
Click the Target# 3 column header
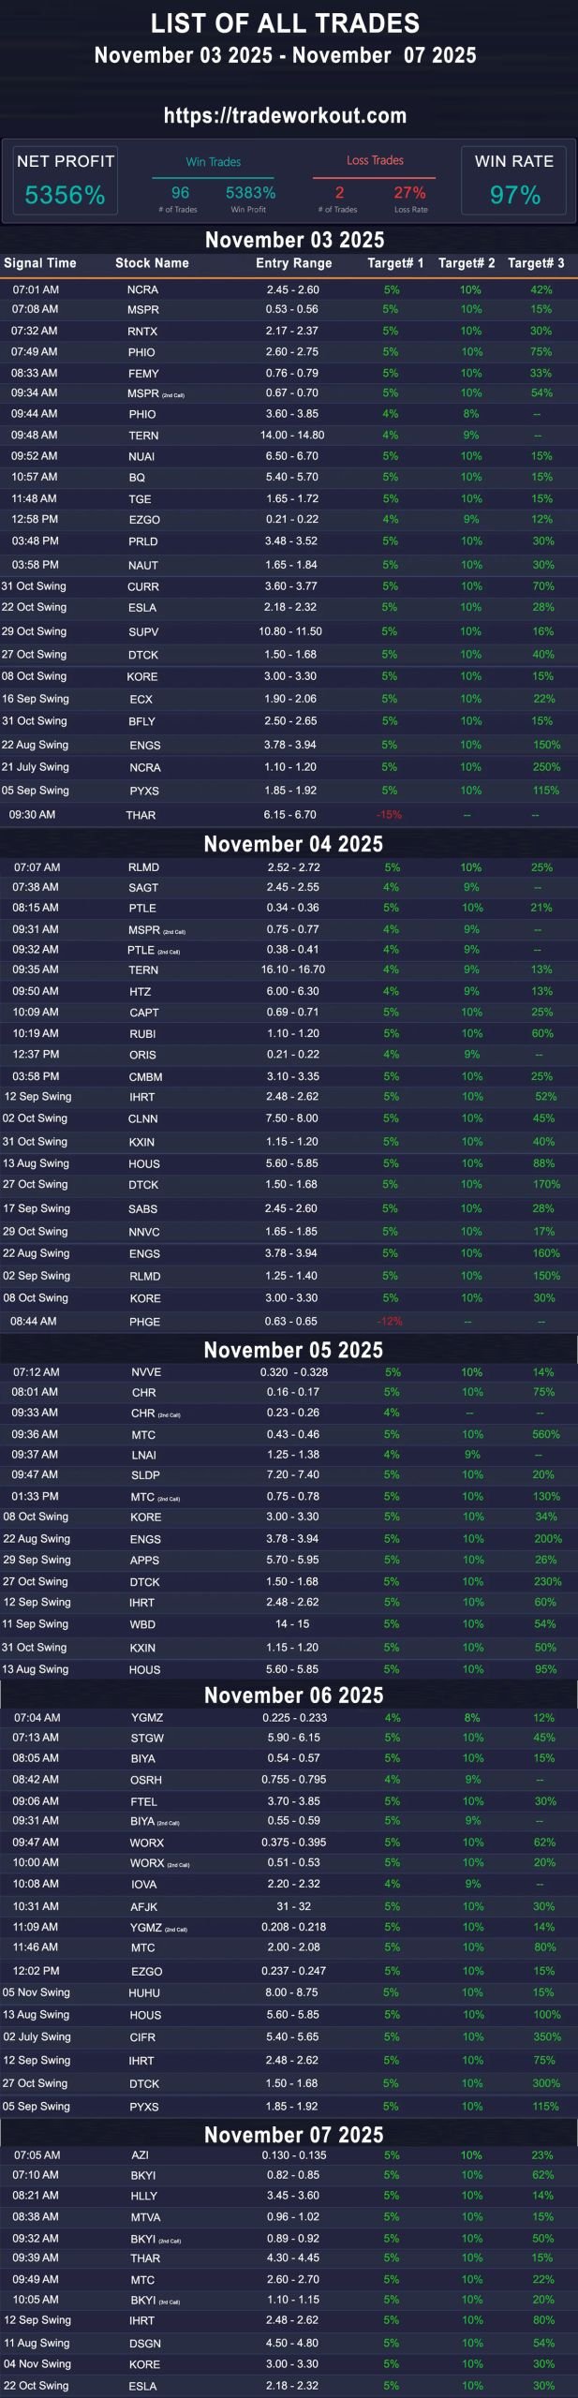coord(536,263)
